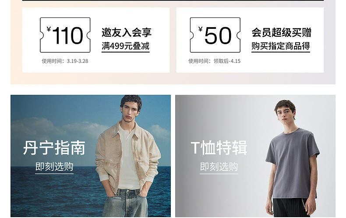The height and width of the screenshot is (218, 346).
Task: Open the 邀友入会享 heading
Action: pos(127,32)
